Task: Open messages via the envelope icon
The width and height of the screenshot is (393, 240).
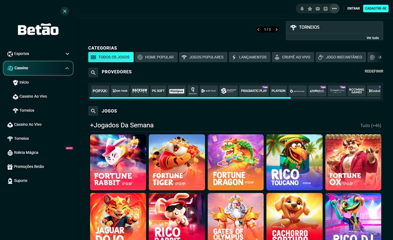Action: coord(317,9)
